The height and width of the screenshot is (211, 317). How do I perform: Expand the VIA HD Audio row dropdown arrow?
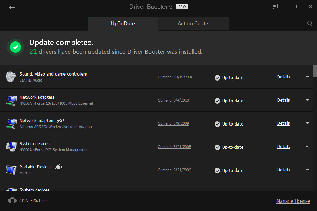pos(307,77)
